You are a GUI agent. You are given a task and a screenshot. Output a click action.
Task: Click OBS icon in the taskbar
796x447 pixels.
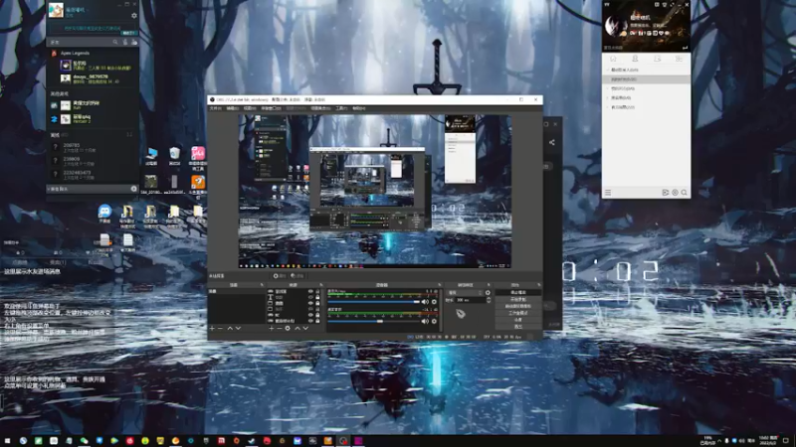coord(343,441)
